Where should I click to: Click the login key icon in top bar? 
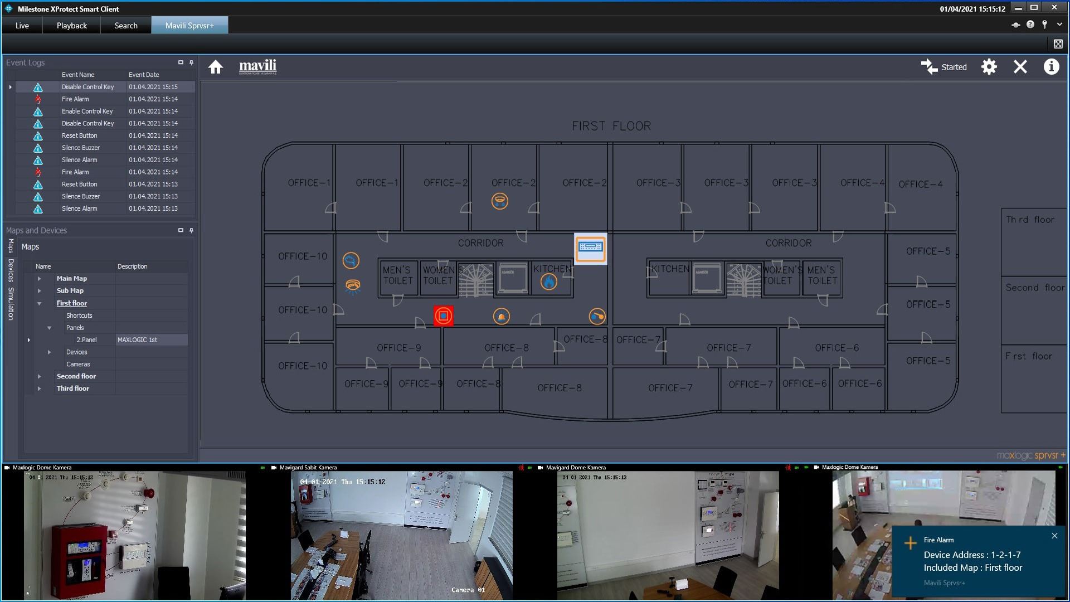pyautogui.click(x=1045, y=25)
